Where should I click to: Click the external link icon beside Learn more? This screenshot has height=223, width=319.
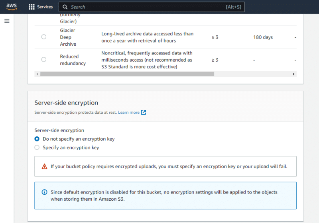pyautogui.click(x=144, y=112)
